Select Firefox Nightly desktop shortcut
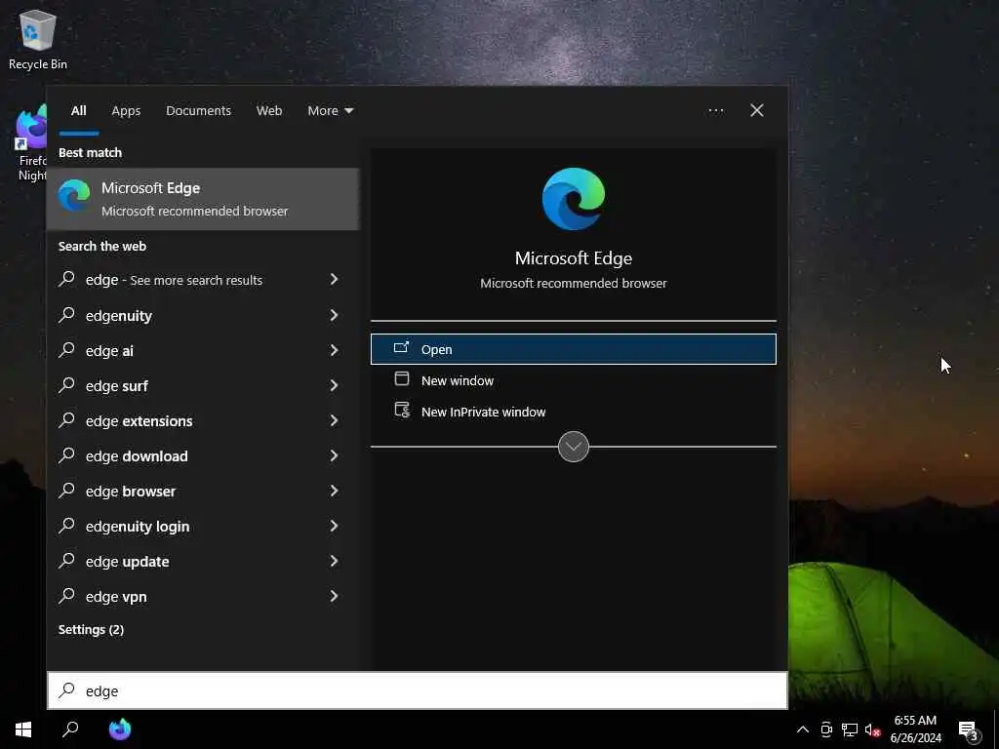 point(30,144)
